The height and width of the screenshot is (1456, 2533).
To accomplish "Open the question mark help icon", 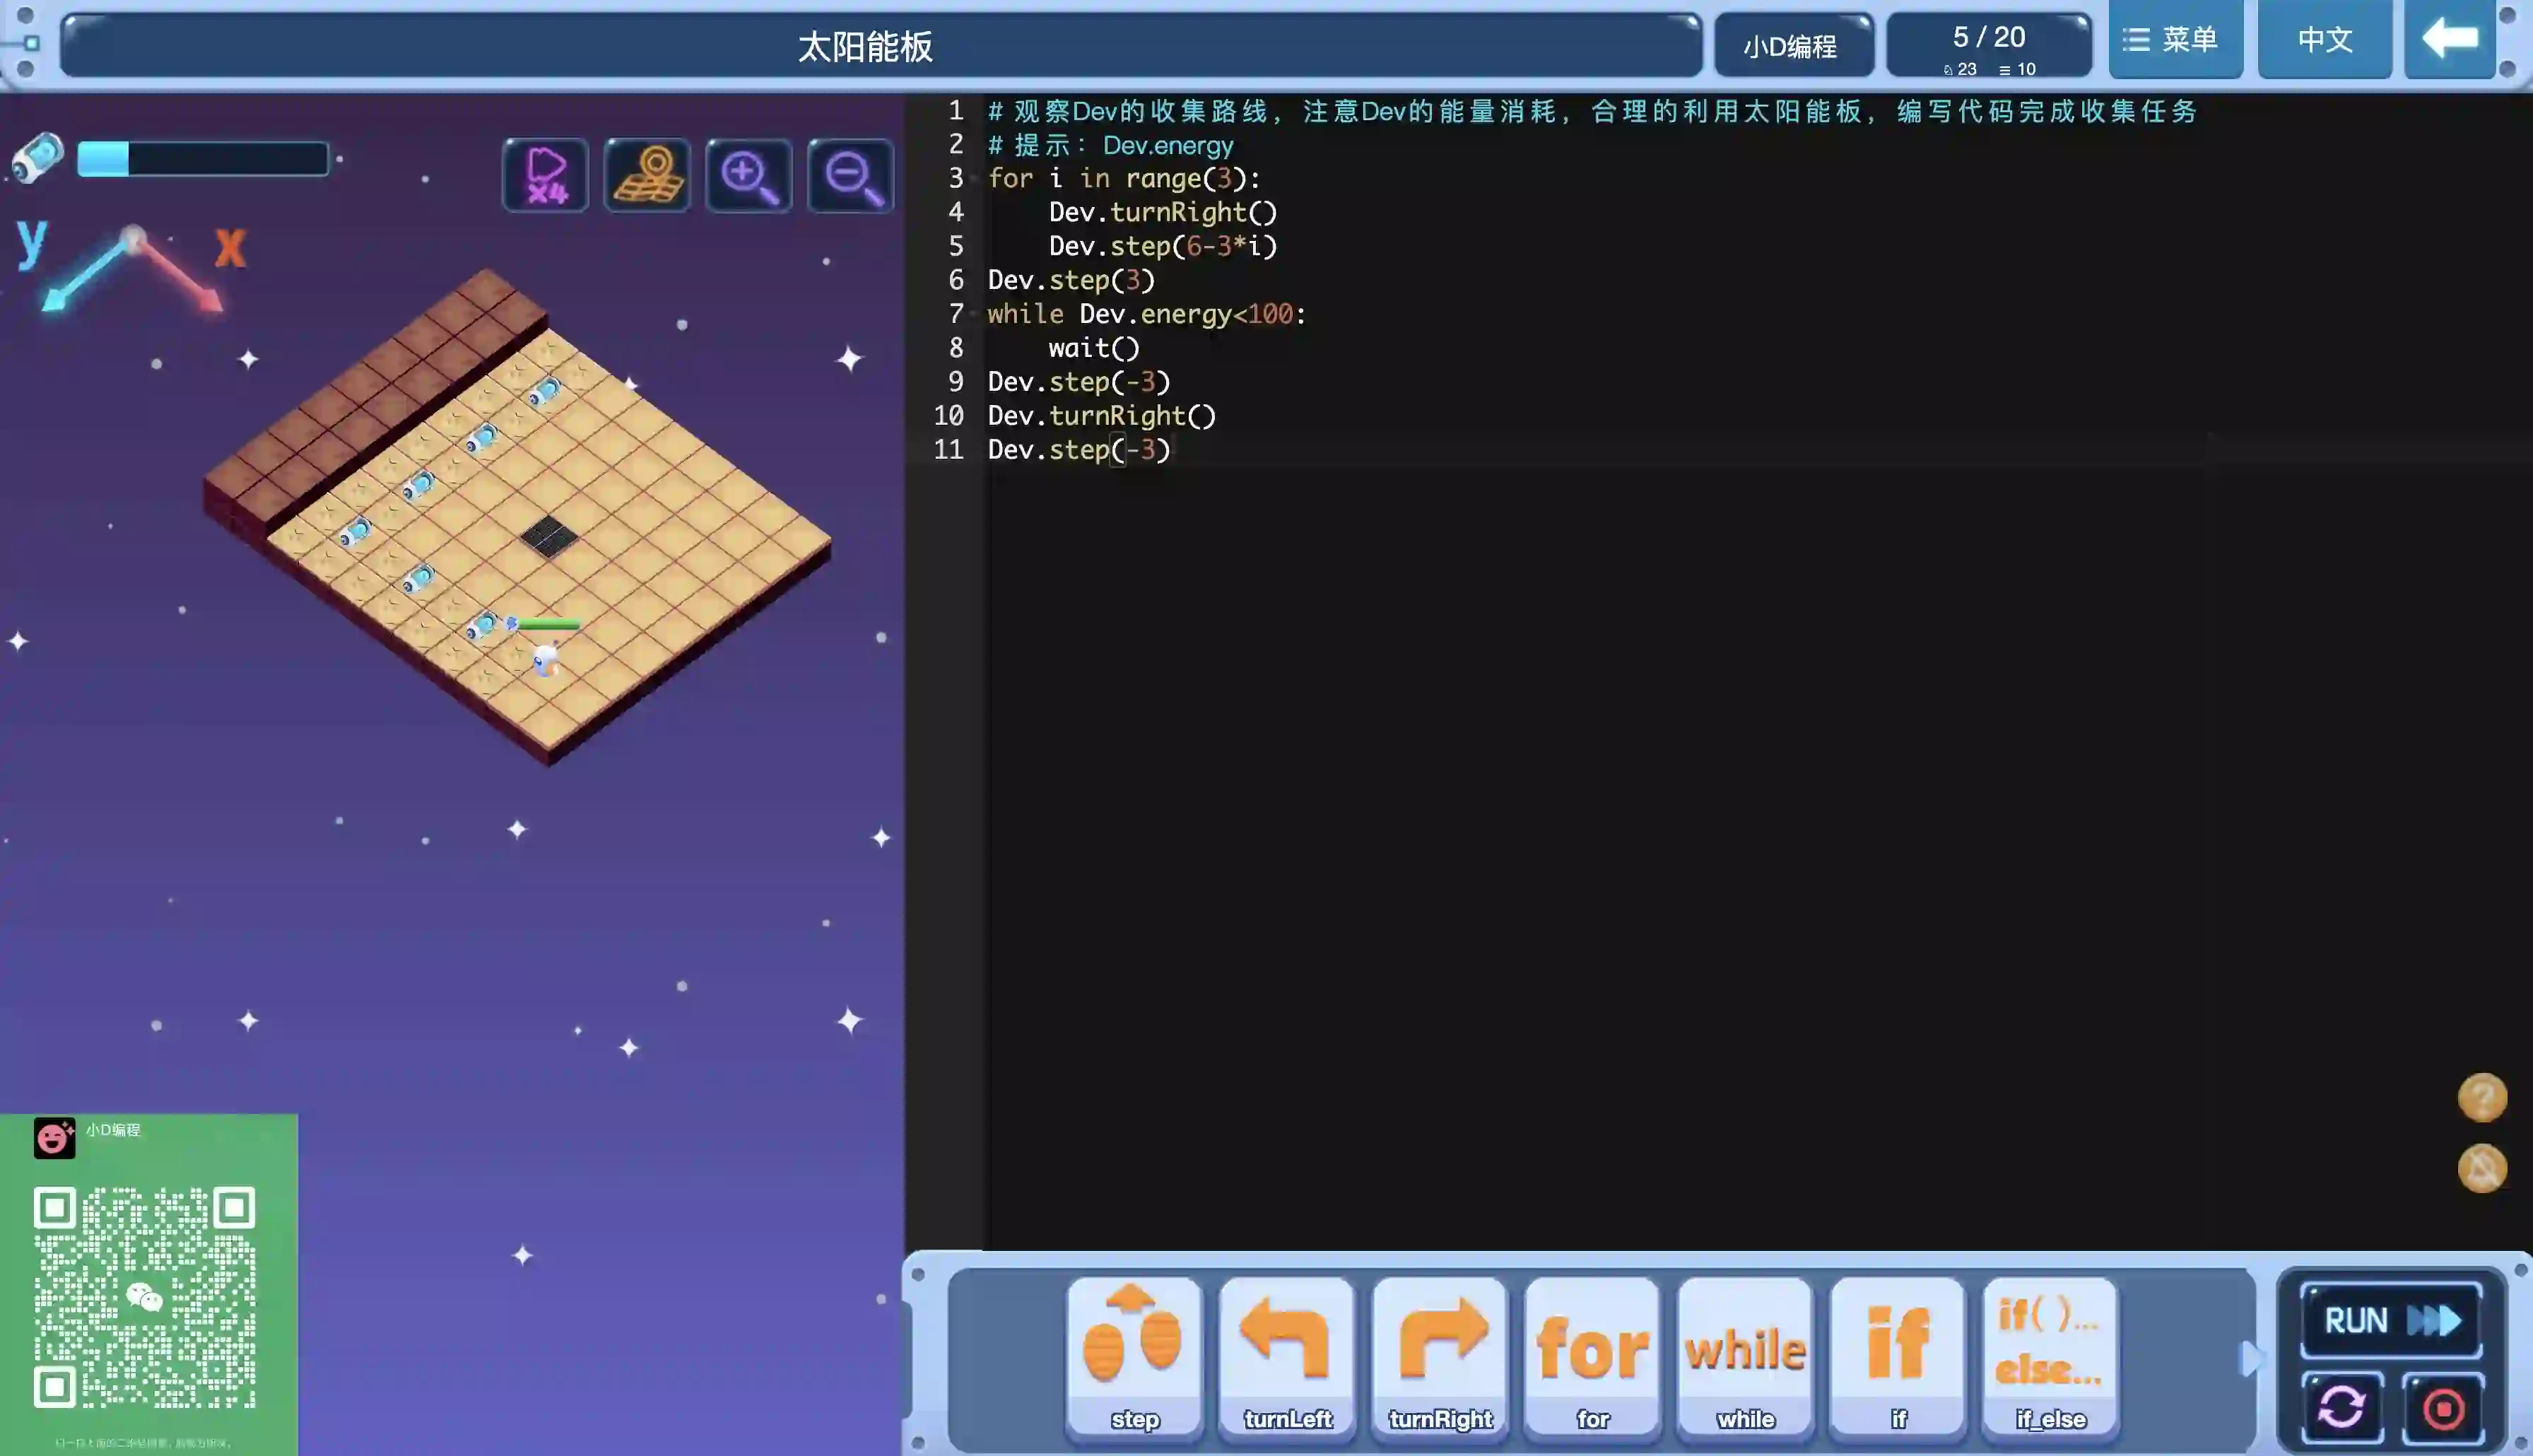I will pyautogui.click(x=2482, y=1098).
